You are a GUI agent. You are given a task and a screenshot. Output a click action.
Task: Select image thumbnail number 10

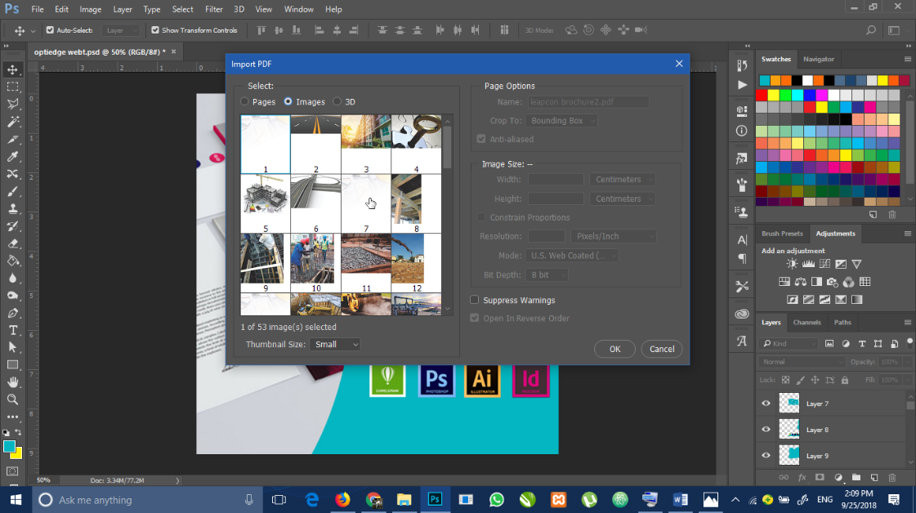click(x=316, y=263)
